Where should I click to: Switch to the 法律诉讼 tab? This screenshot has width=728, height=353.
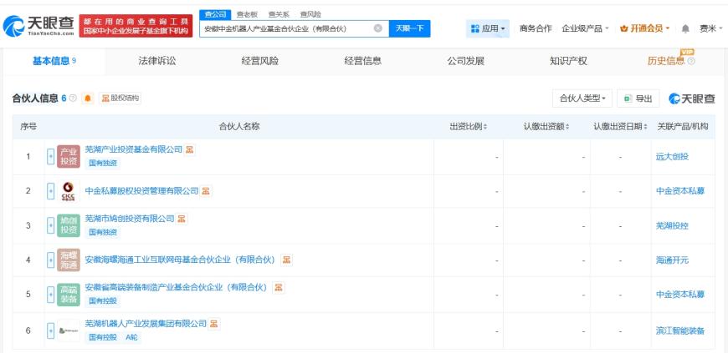[x=157, y=61]
